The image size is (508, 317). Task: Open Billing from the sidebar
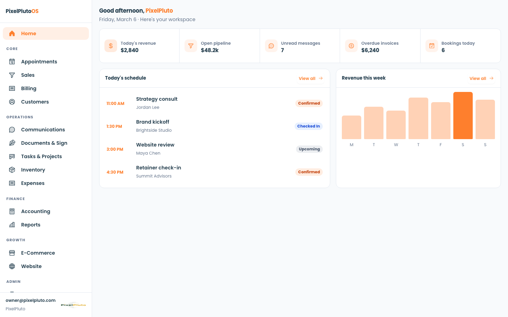click(x=46, y=88)
